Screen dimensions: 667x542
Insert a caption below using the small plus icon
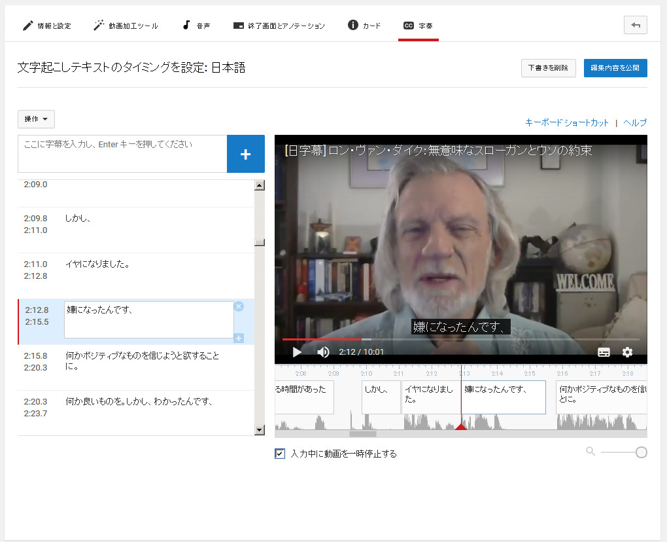239,338
